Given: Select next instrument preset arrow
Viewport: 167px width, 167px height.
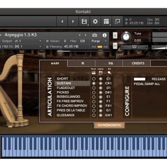Looking at the screenshot, I should click(86, 35).
